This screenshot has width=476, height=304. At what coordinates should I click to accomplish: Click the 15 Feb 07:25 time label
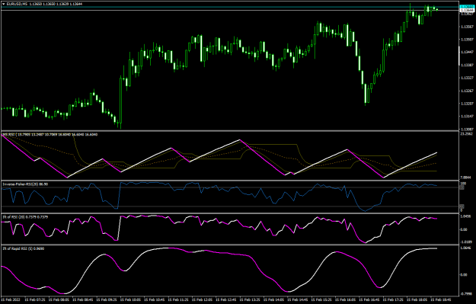(35, 299)
